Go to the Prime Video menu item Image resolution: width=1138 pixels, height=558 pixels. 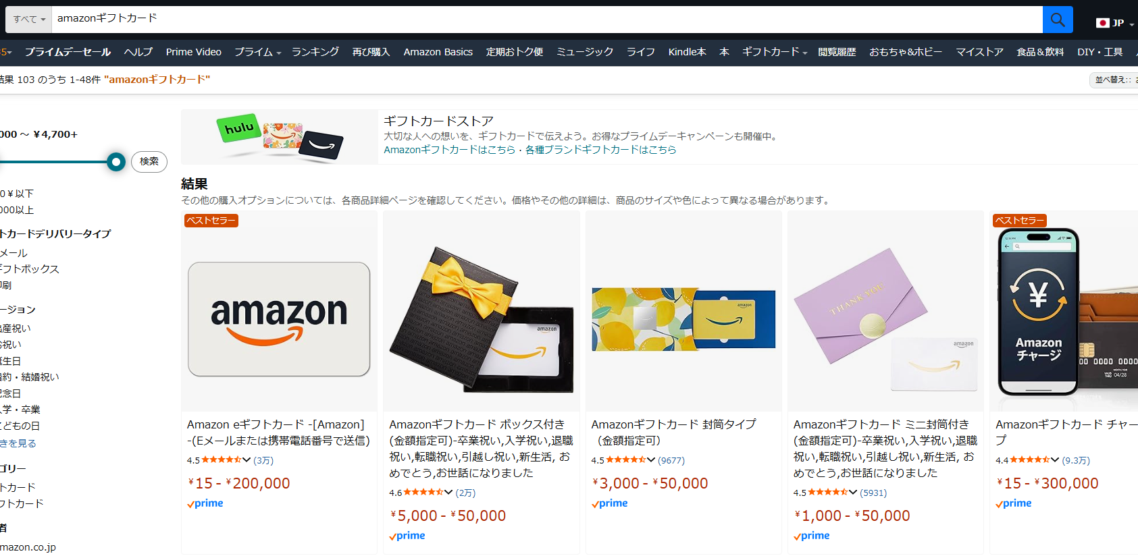pos(194,52)
